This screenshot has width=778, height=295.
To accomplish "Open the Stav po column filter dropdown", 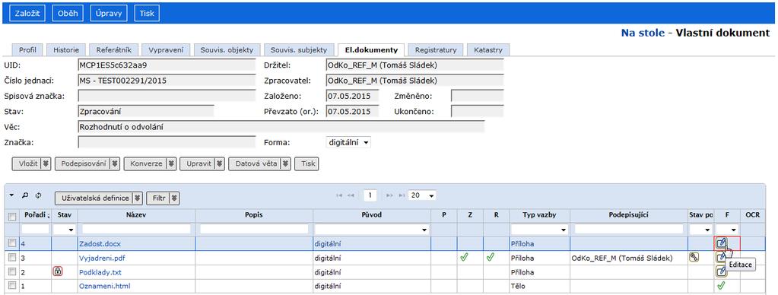I will (700, 230).
